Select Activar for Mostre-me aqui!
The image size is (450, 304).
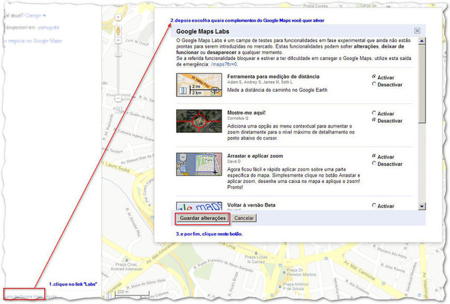pyautogui.click(x=375, y=113)
